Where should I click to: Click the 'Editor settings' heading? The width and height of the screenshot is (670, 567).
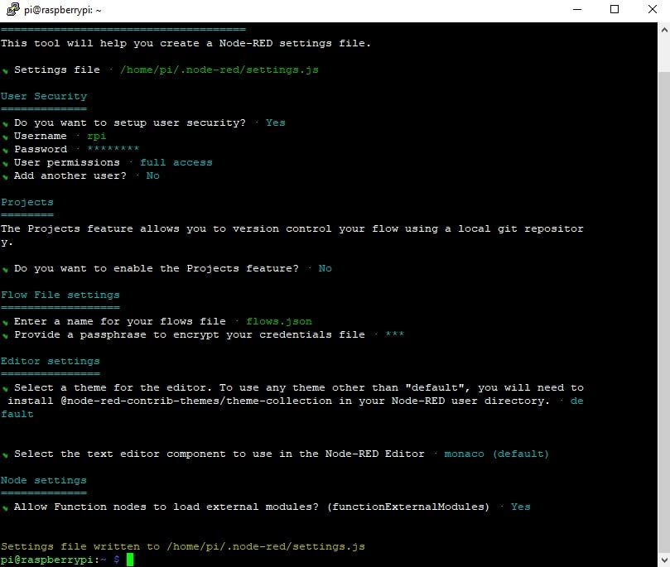click(x=50, y=361)
